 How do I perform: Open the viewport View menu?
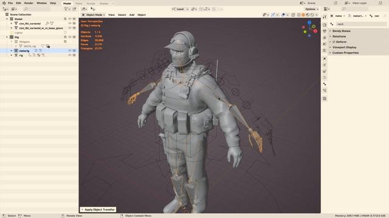coord(111,15)
